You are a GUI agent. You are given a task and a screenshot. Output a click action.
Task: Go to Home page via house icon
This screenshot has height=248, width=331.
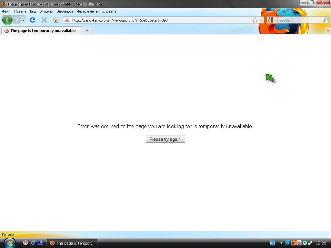click(56, 20)
